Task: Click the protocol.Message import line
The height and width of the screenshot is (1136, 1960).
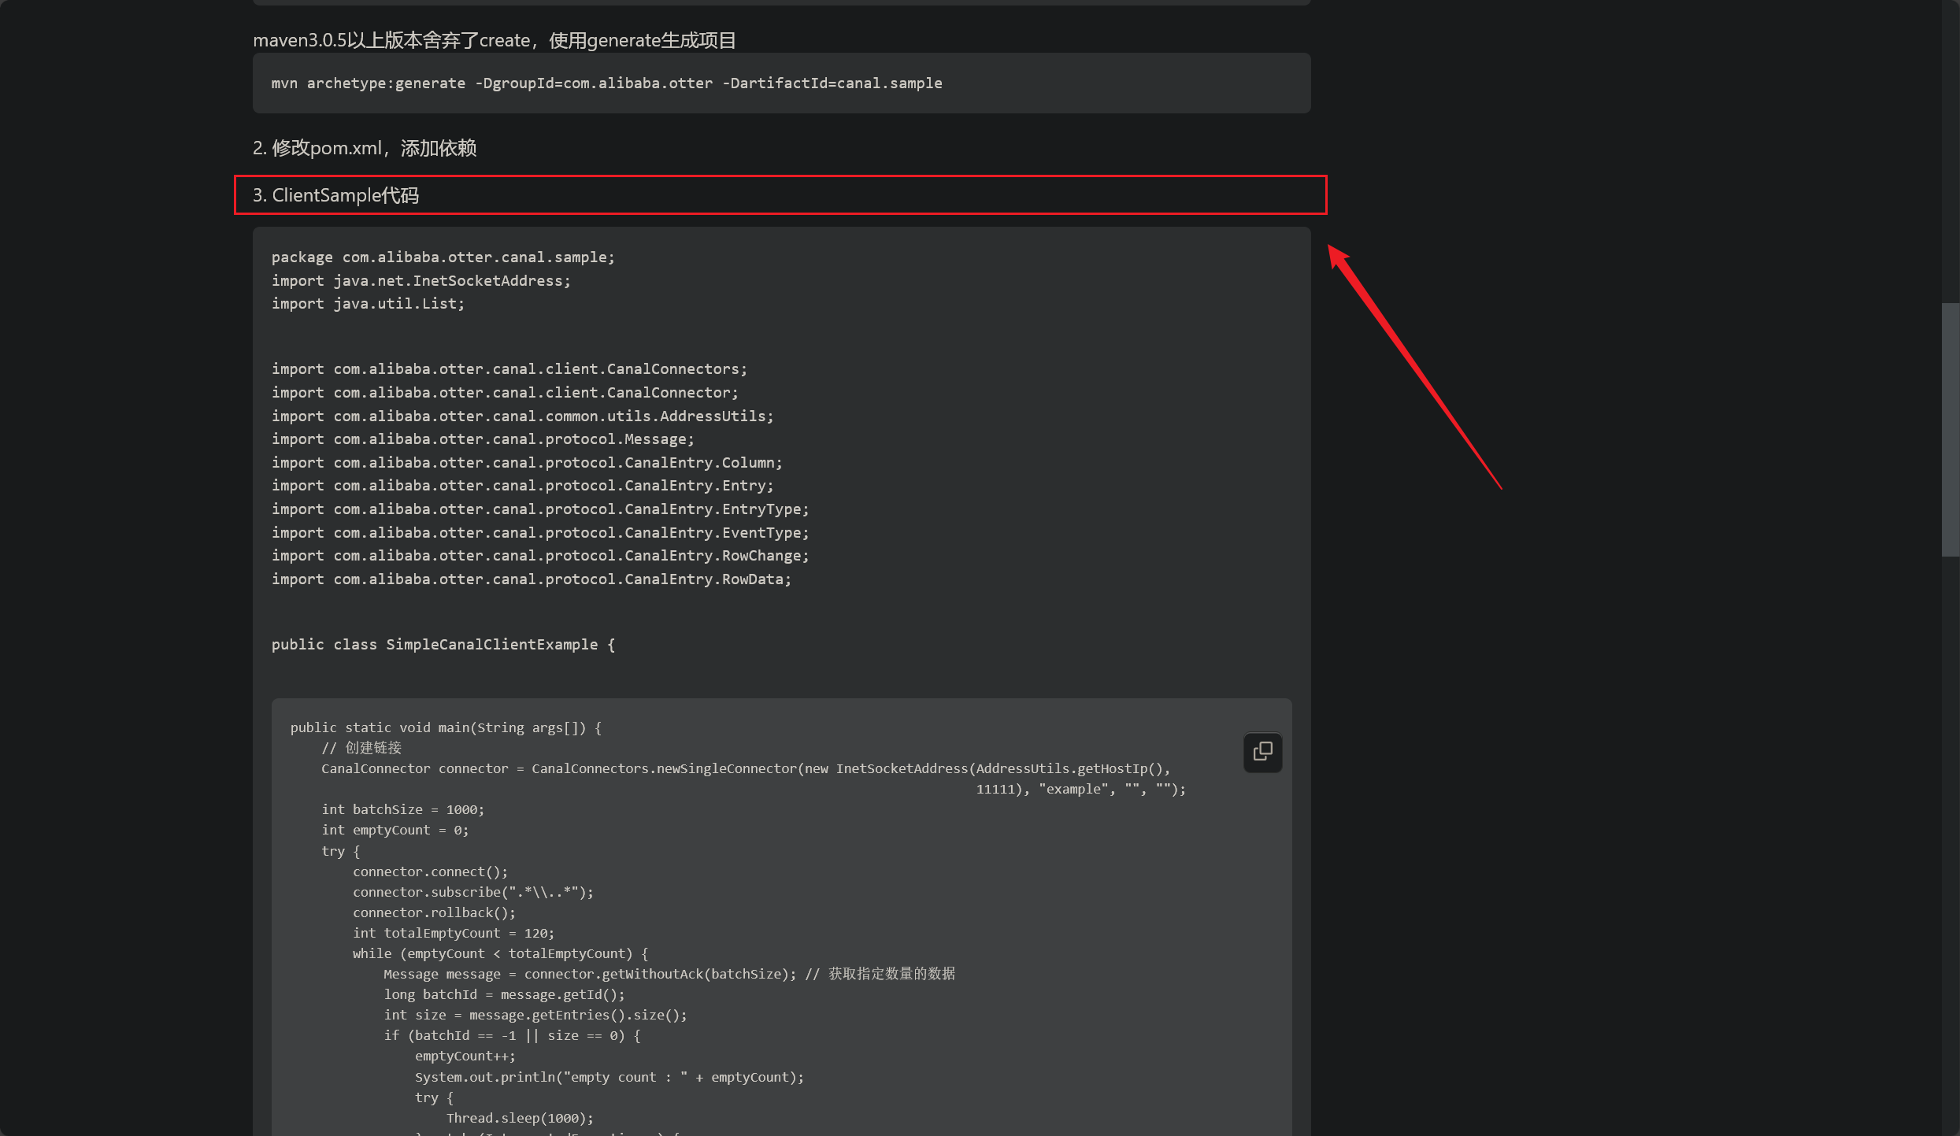Action: [483, 439]
